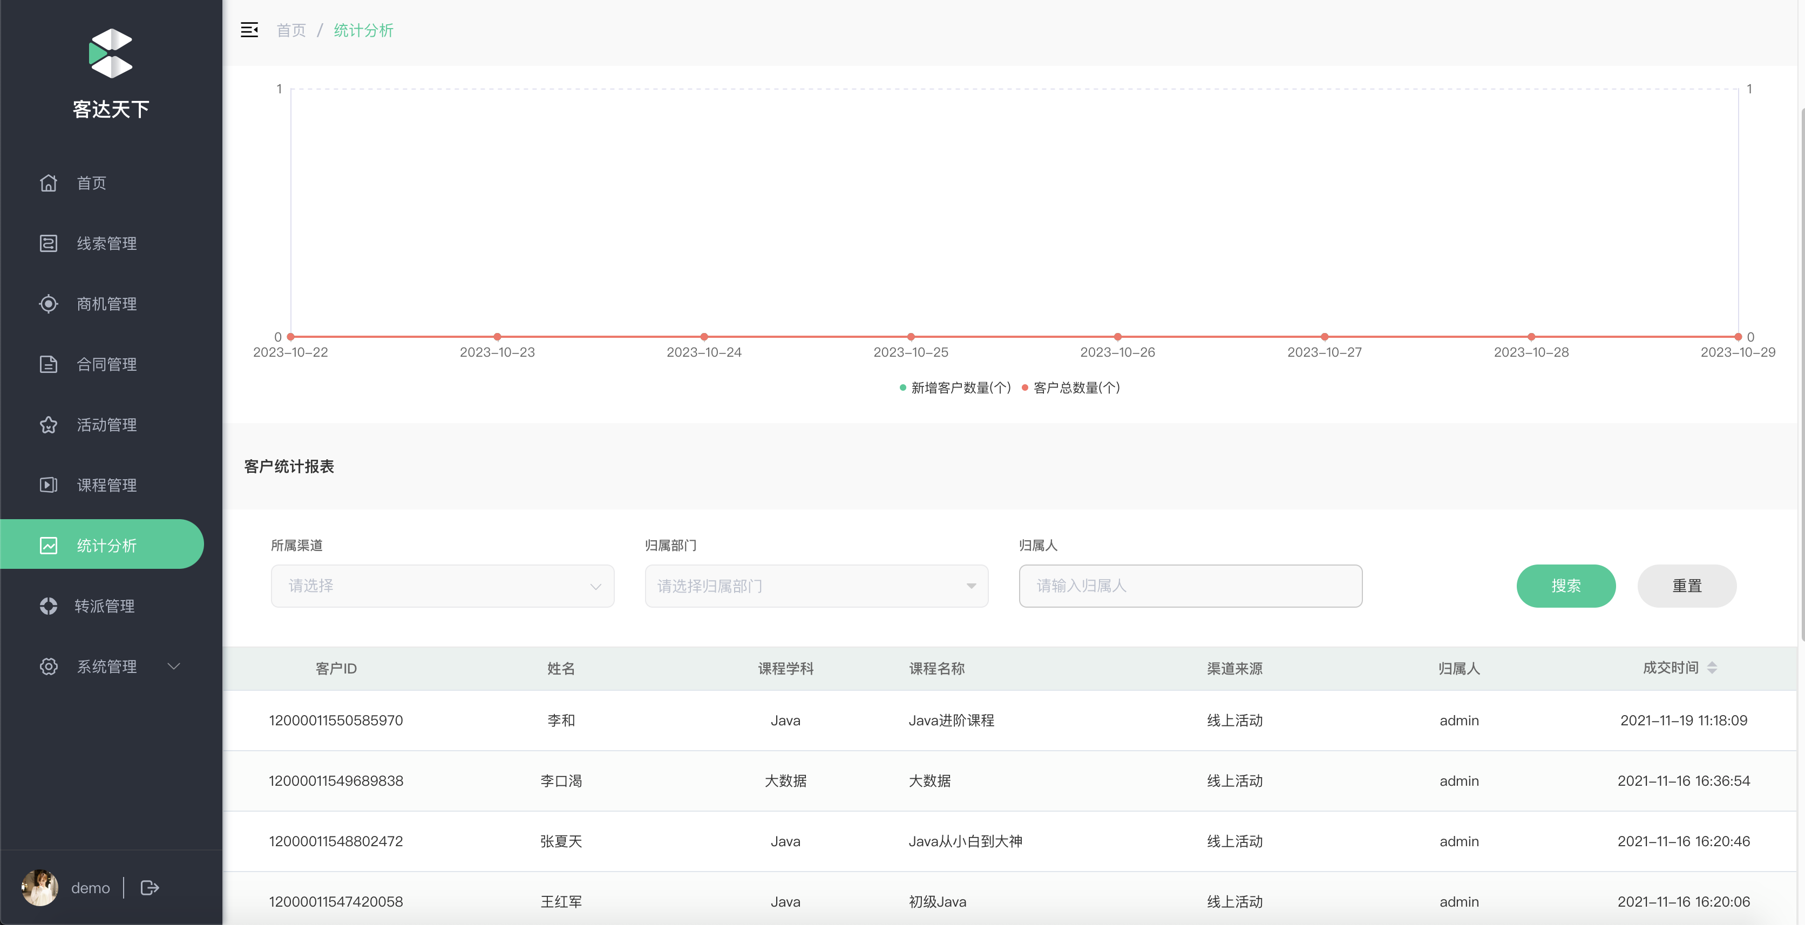Go to 商机管理 in the sidebar

(x=106, y=303)
